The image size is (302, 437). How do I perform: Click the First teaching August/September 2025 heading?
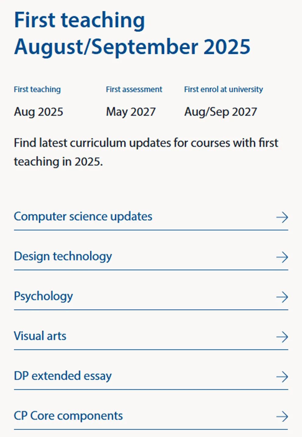tap(132, 33)
